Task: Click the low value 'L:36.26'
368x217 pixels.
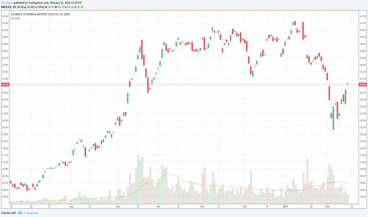Action: (69, 7)
